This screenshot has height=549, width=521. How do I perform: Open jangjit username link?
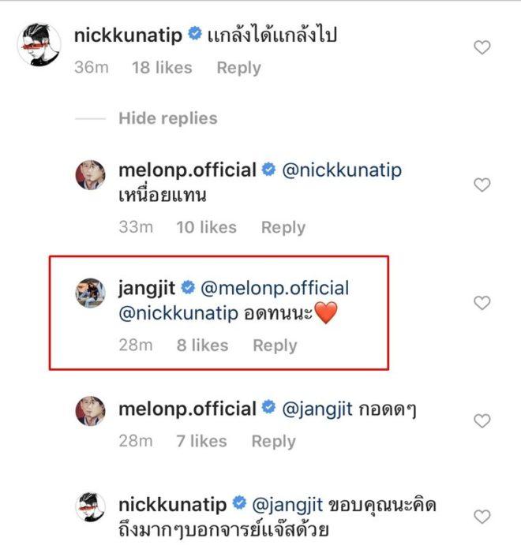tap(147, 289)
